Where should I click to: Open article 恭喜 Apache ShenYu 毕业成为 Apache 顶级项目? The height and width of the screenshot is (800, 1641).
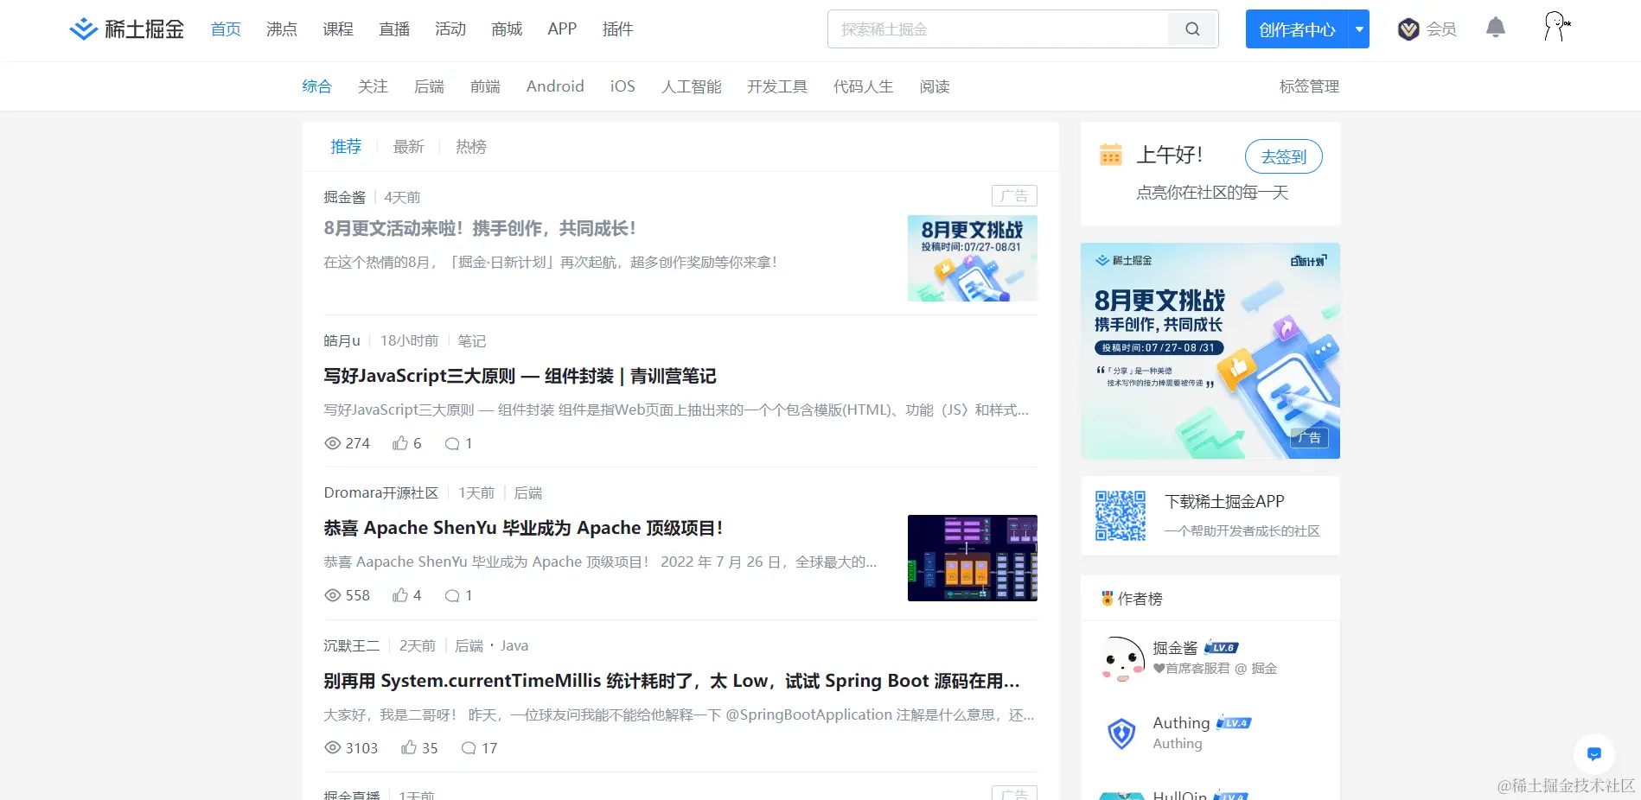click(x=523, y=528)
